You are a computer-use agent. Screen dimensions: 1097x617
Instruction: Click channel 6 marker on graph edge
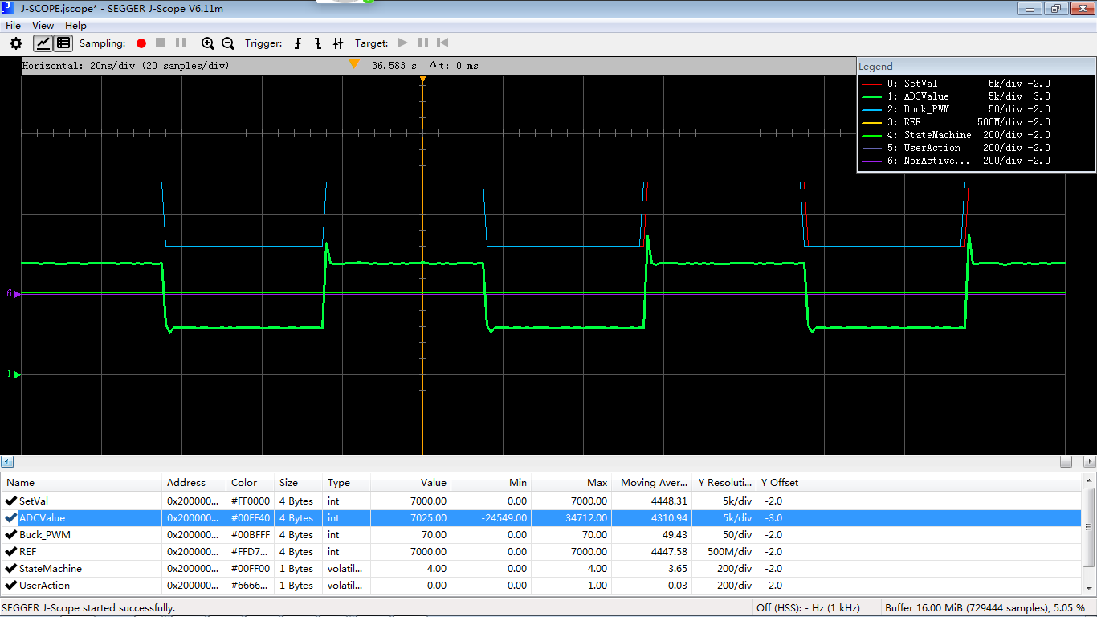(x=14, y=294)
